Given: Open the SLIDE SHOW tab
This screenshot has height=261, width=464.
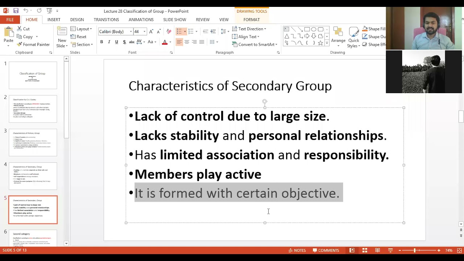Looking at the screenshot, I should click(174, 20).
